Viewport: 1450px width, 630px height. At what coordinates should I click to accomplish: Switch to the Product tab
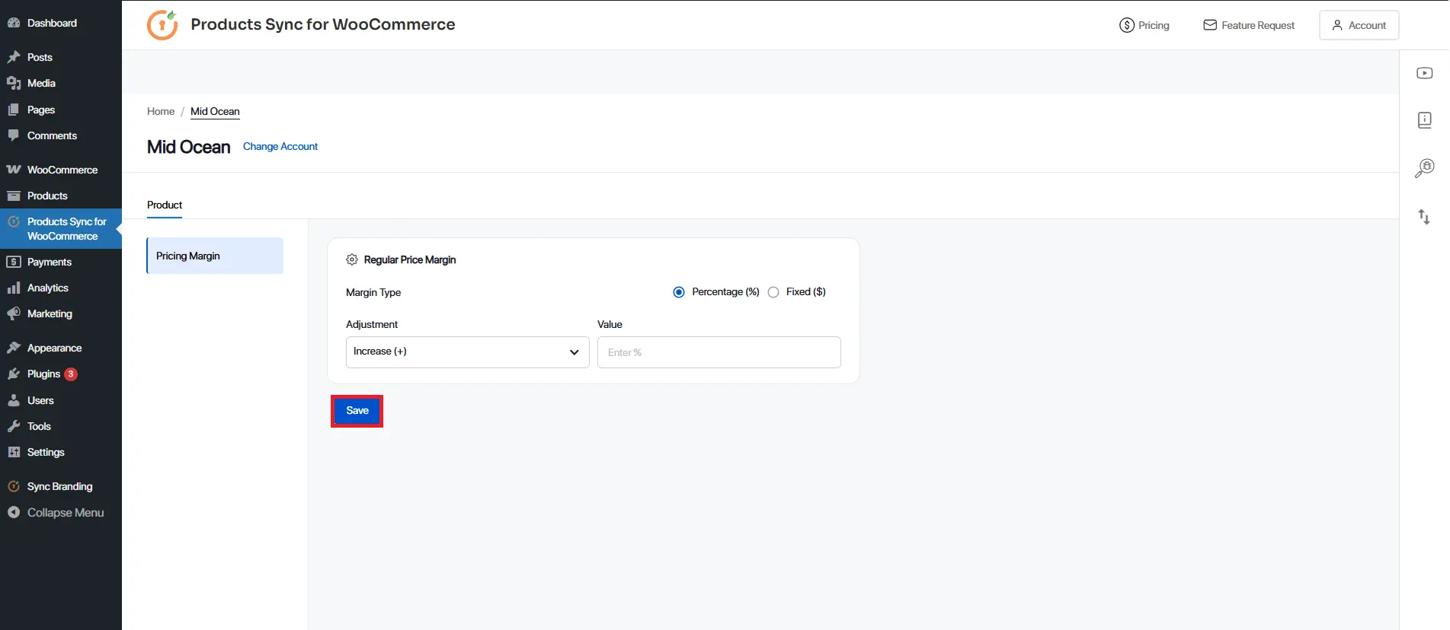pos(165,205)
